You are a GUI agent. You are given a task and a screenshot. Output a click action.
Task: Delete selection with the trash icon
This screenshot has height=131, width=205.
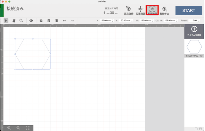pos(56,20)
